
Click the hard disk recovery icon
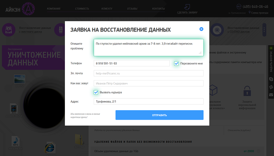tap(9, 30)
